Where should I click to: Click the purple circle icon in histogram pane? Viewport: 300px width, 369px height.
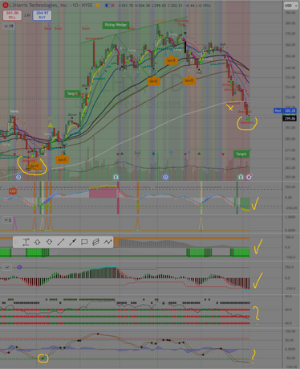19,267
